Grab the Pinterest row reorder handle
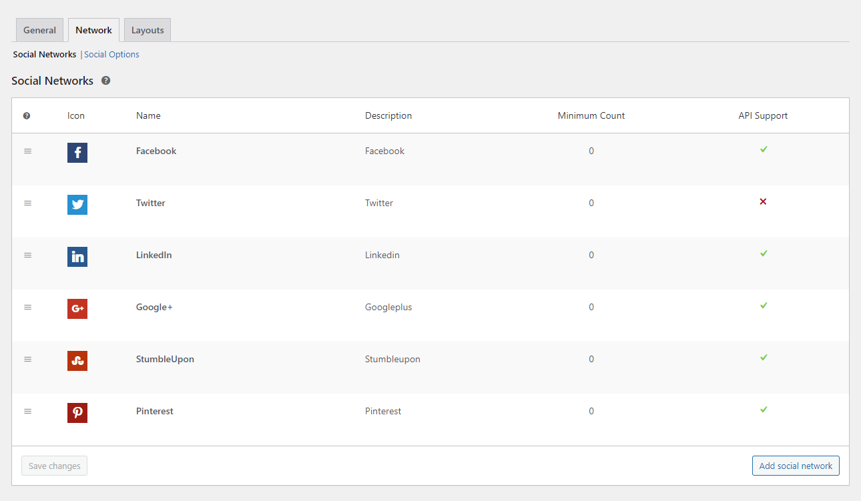 (27, 411)
